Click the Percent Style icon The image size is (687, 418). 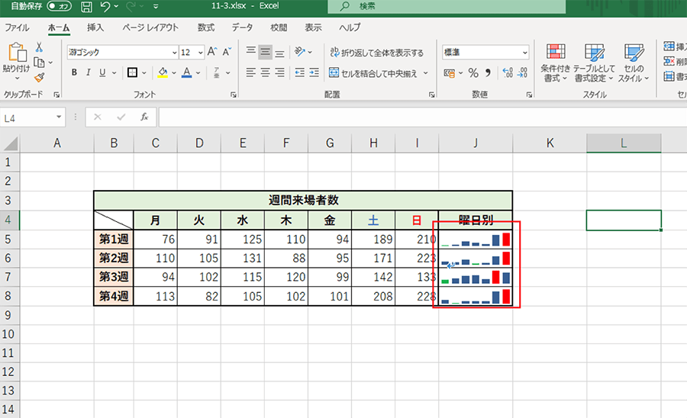tap(473, 73)
